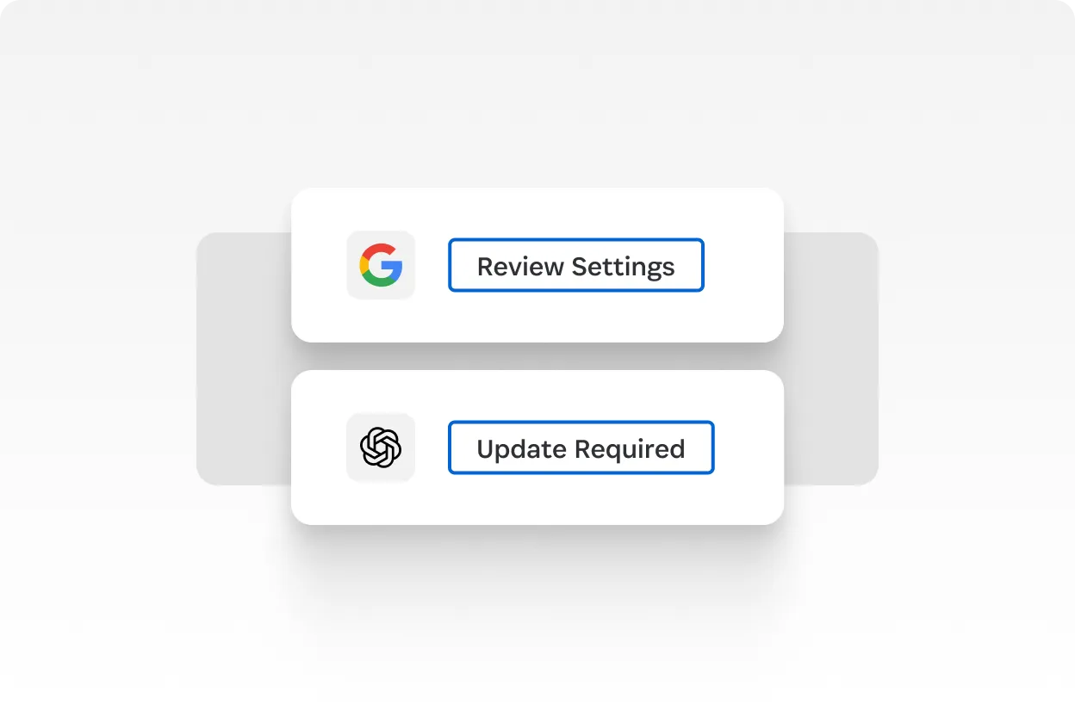Viewport: 1075px width, 716px height.
Task: Select the Review Settings button
Action: click(x=576, y=265)
